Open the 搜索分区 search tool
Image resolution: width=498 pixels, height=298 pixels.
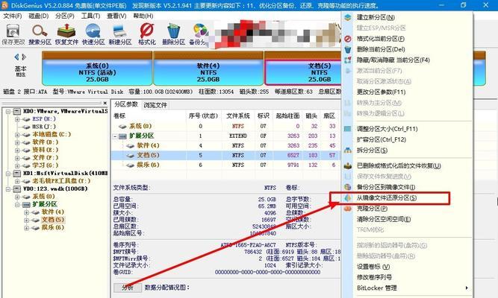click(x=40, y=34)
